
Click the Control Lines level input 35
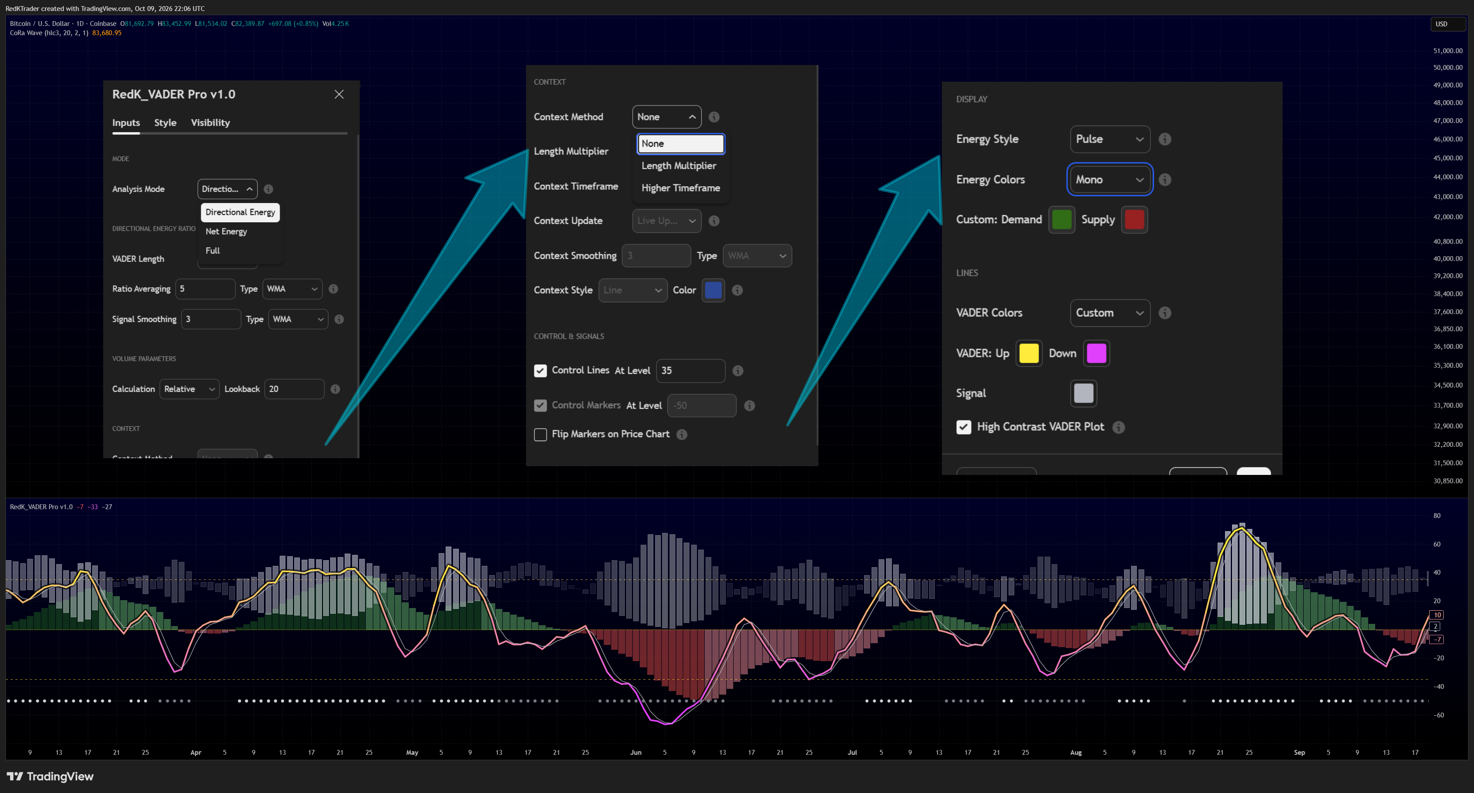691,371
